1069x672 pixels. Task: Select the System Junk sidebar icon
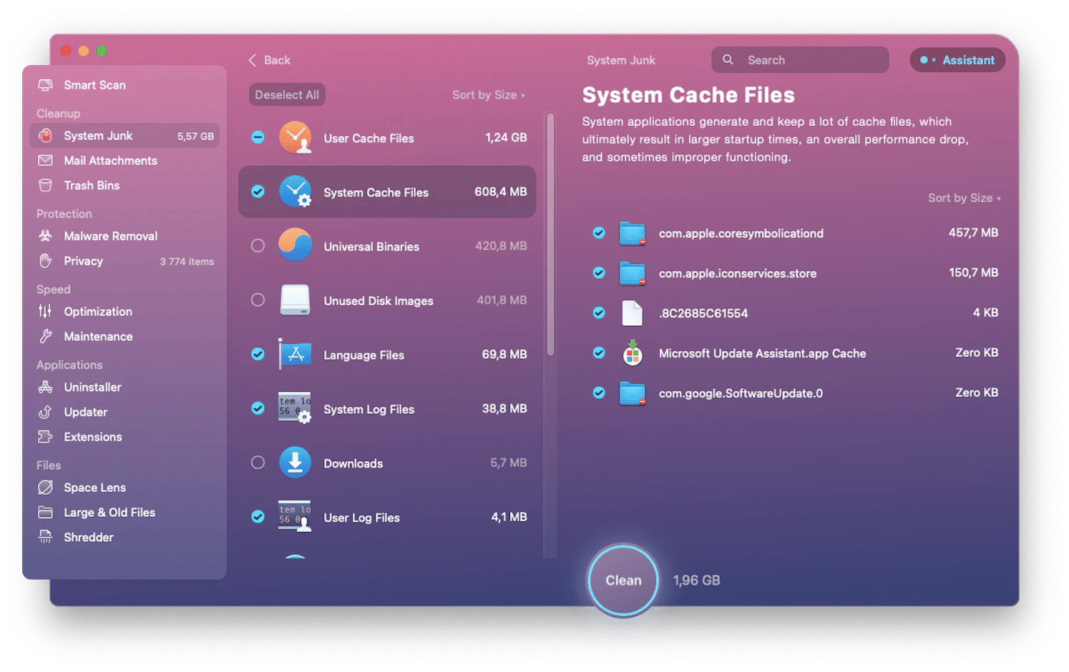pyautogui.click(x=45, y=136)
